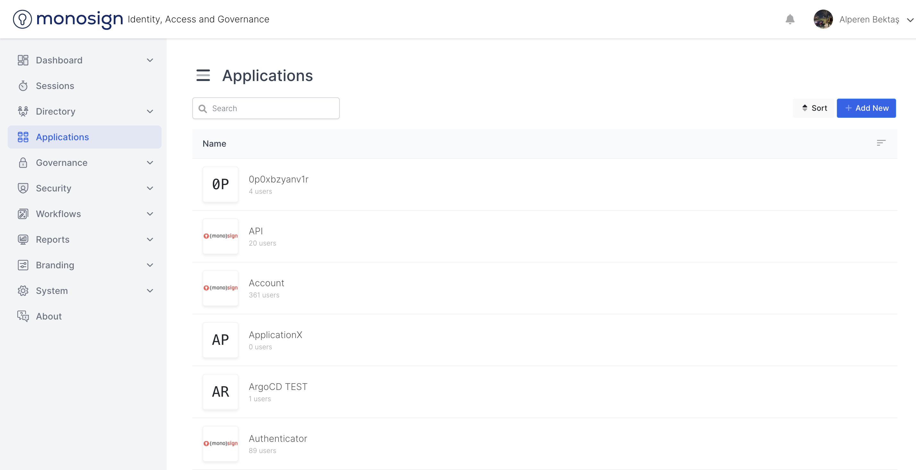Screen dimensions: 916x470
Task: Click the Security shield icon
Action: [23, 188]
